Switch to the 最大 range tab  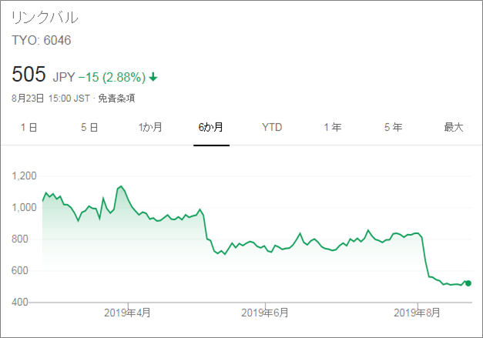click(x=454, y=127)
